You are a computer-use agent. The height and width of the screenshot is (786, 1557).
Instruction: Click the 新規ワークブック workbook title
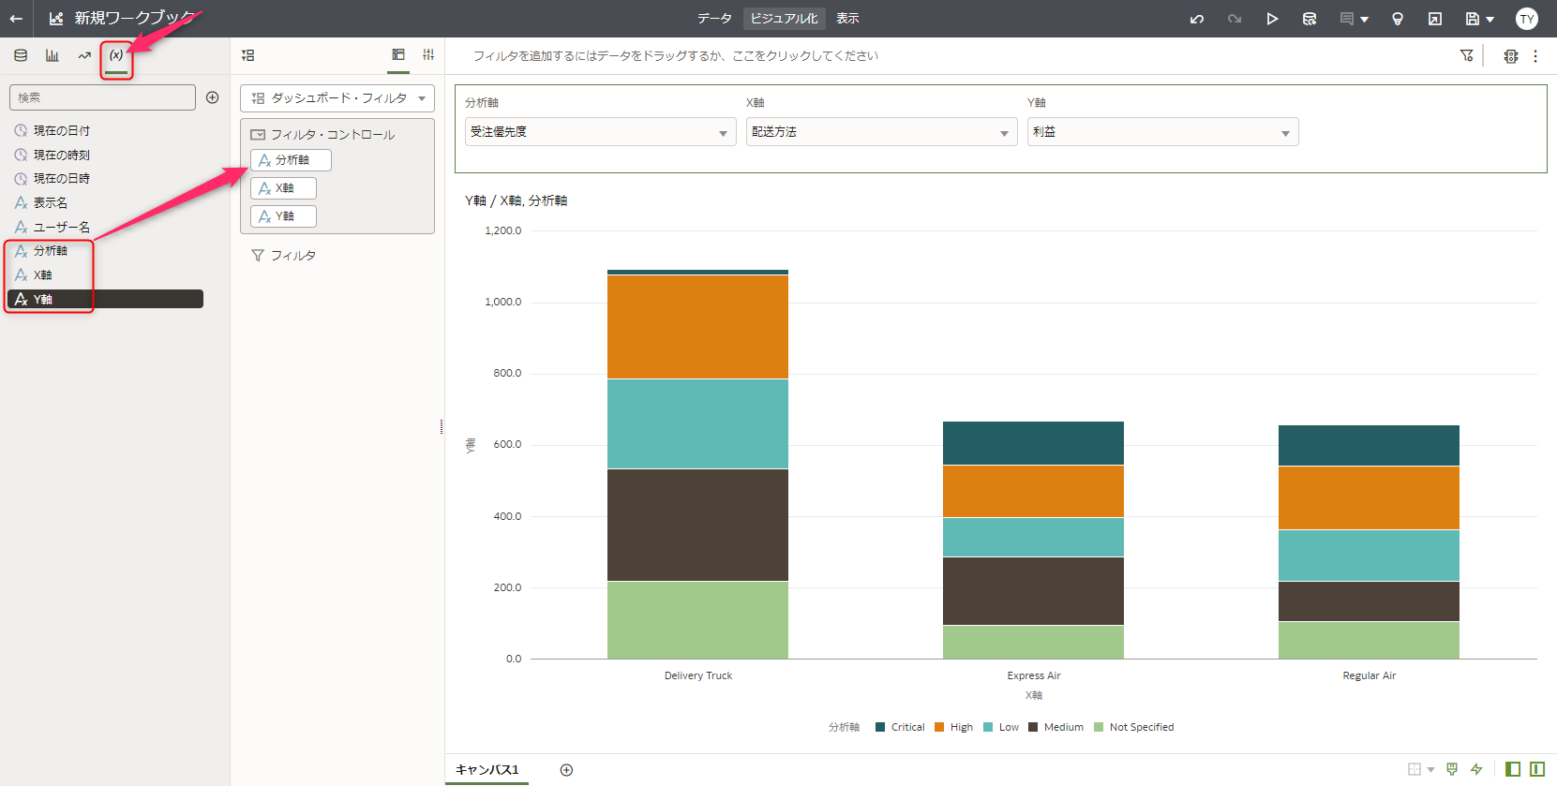134,19
